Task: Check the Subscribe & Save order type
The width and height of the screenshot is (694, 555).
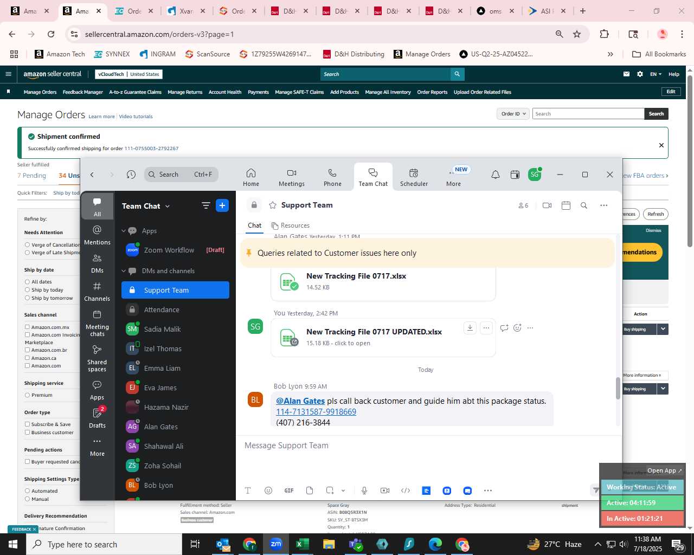Action: click(x=27, y=424)
